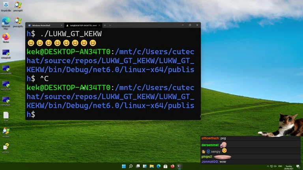
Task: Open the network status tray icon
Action: coord(272,166)
